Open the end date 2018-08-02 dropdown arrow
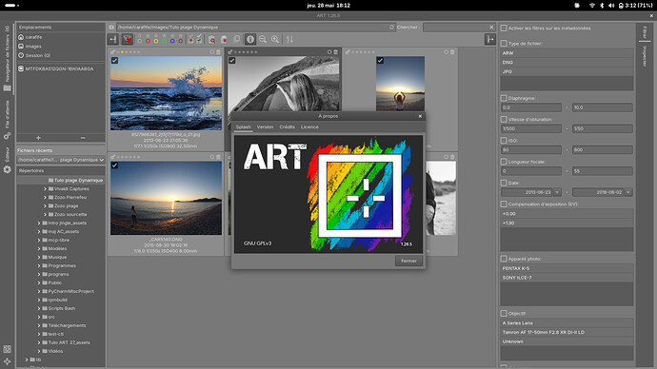This screenshot has width=657, height=369. (628, 192)
